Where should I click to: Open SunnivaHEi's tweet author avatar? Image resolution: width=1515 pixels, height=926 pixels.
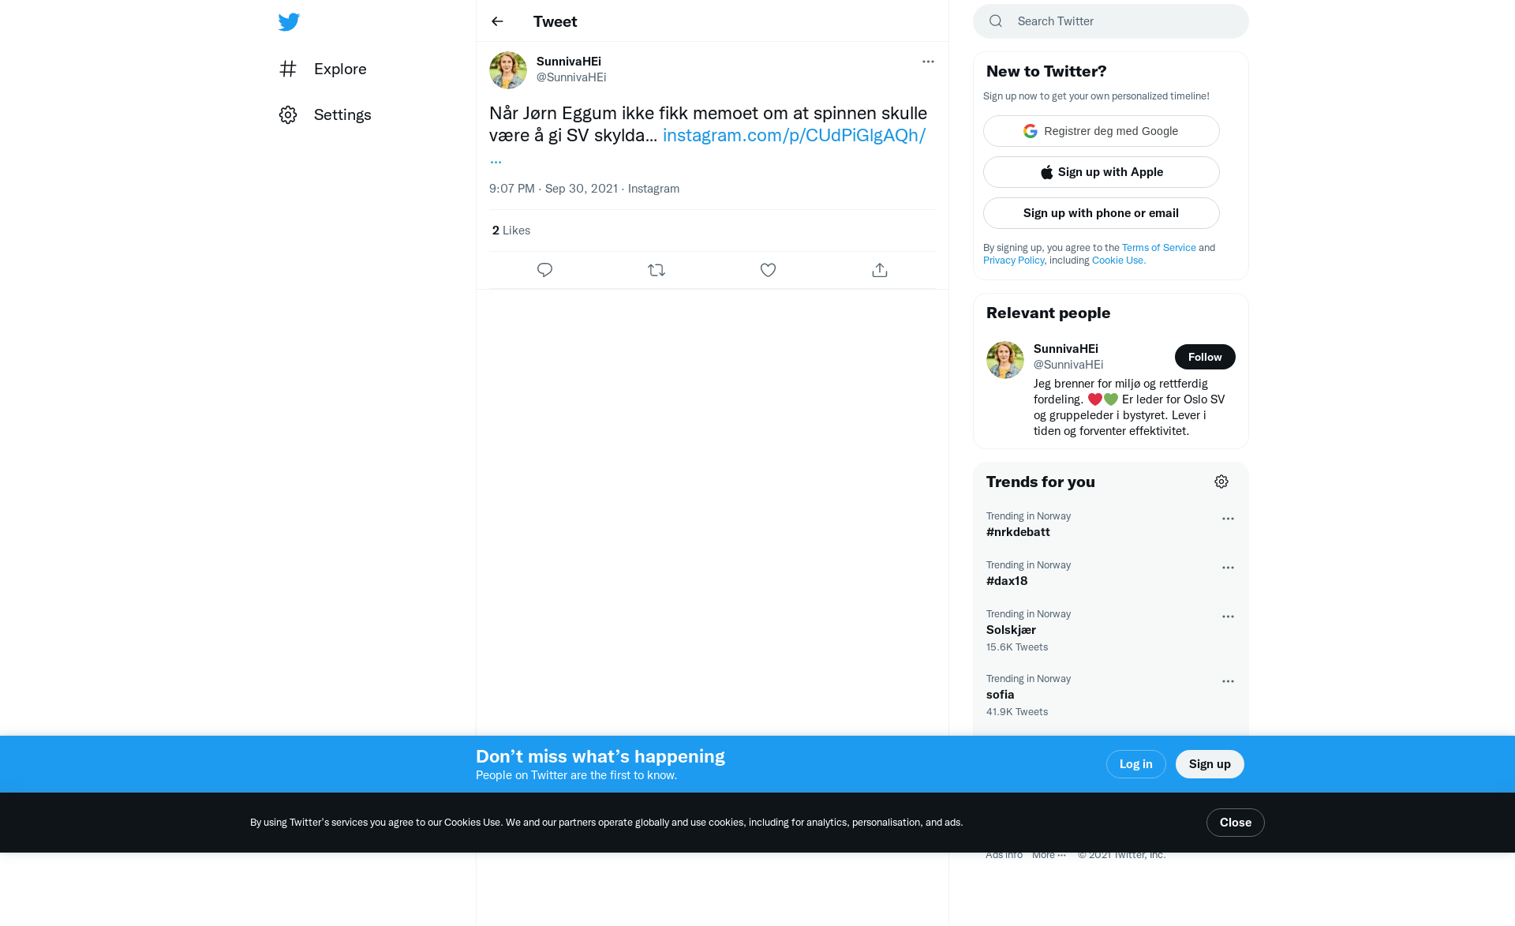(508, 70)
